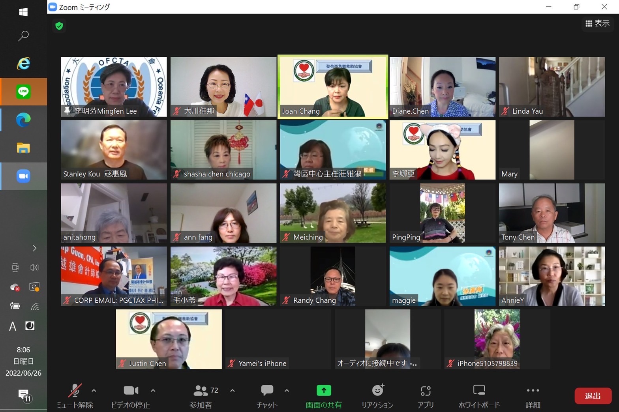Expand audio options arrow beside ミュート解除
This screenshot has height=412, width=619.
tap(94, 391)
